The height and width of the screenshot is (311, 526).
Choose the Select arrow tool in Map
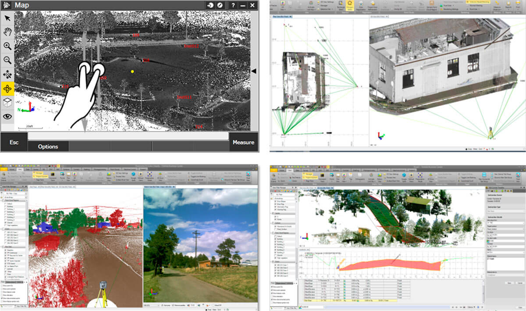point(7,18)
